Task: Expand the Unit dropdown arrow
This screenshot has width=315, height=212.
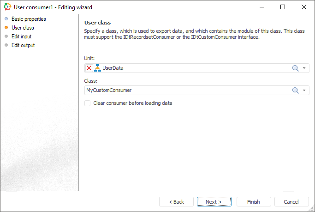Action: 304,68
